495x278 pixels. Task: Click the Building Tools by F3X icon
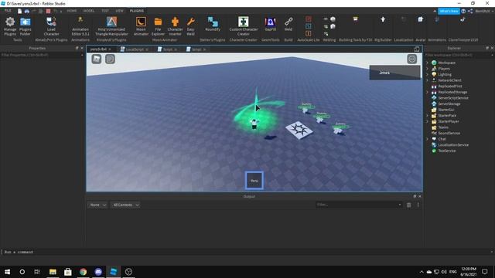pos(355,19)
